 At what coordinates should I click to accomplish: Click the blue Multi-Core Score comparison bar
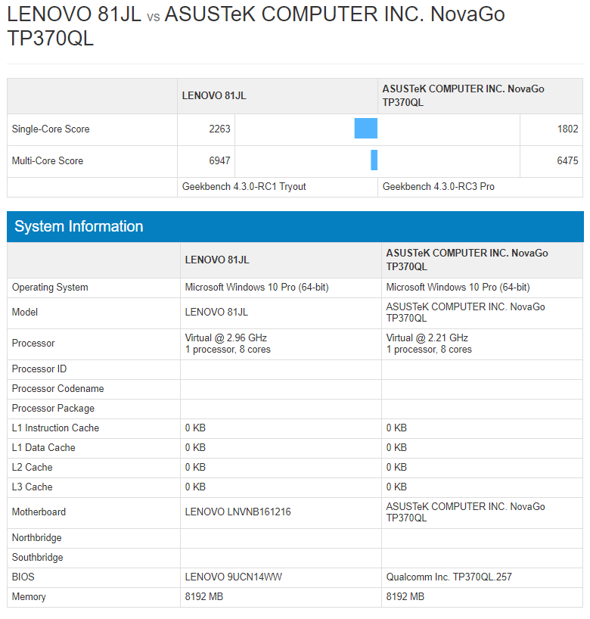[x=374, y=160]
